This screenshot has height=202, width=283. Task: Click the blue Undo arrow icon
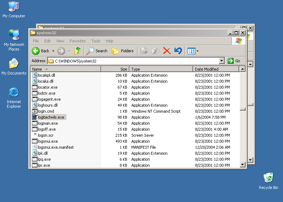tap(178, 51)
